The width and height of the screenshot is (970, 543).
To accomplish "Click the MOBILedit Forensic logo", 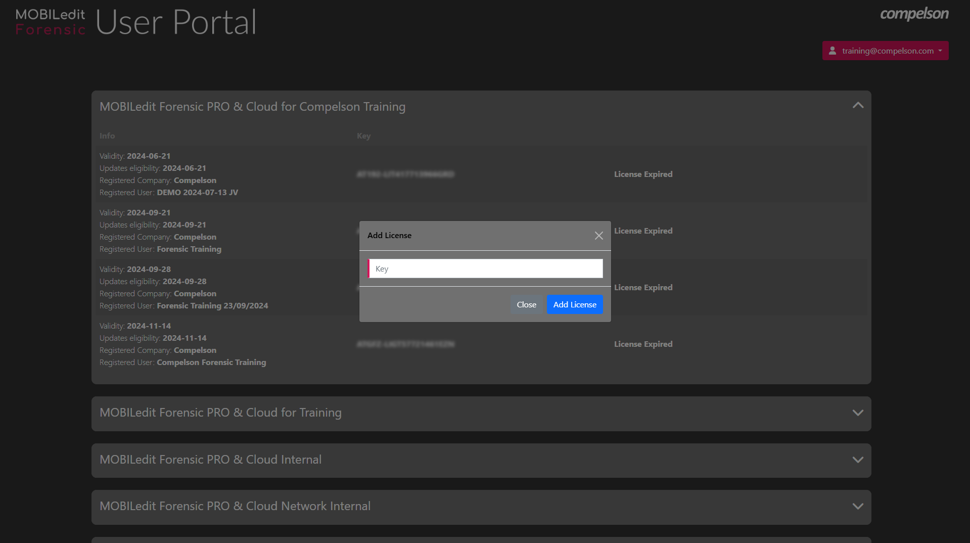I will point(50,22).
